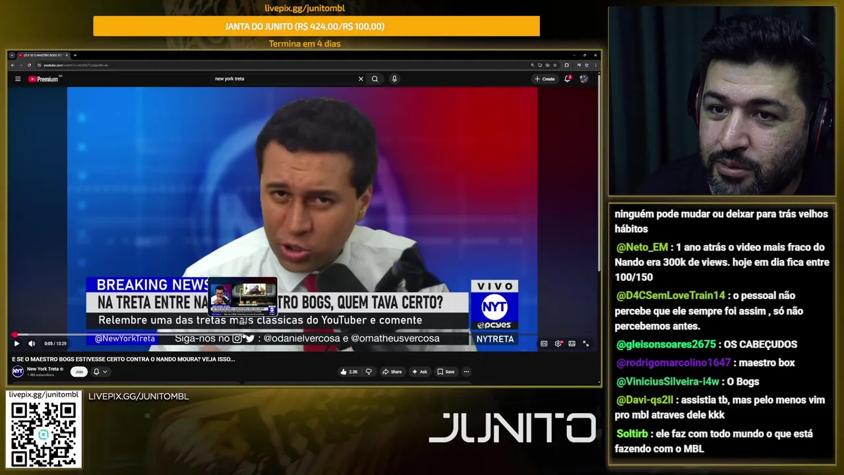Click the 'Termina em 4 dias' text

[305, 44]
